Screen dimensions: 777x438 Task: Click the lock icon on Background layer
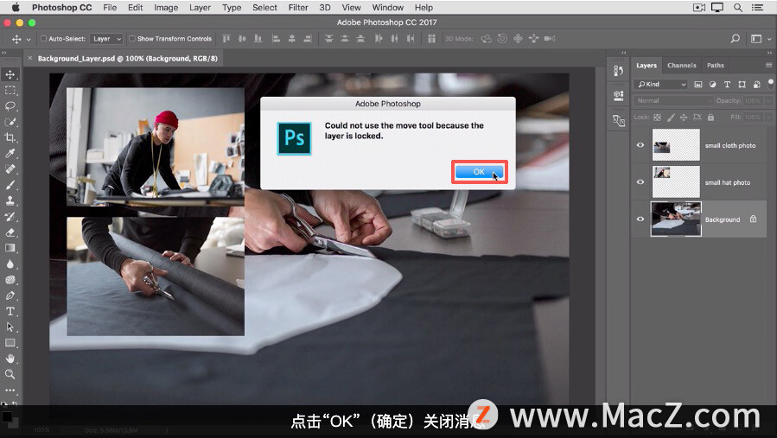pyautogui.click(x=753, y=219)
